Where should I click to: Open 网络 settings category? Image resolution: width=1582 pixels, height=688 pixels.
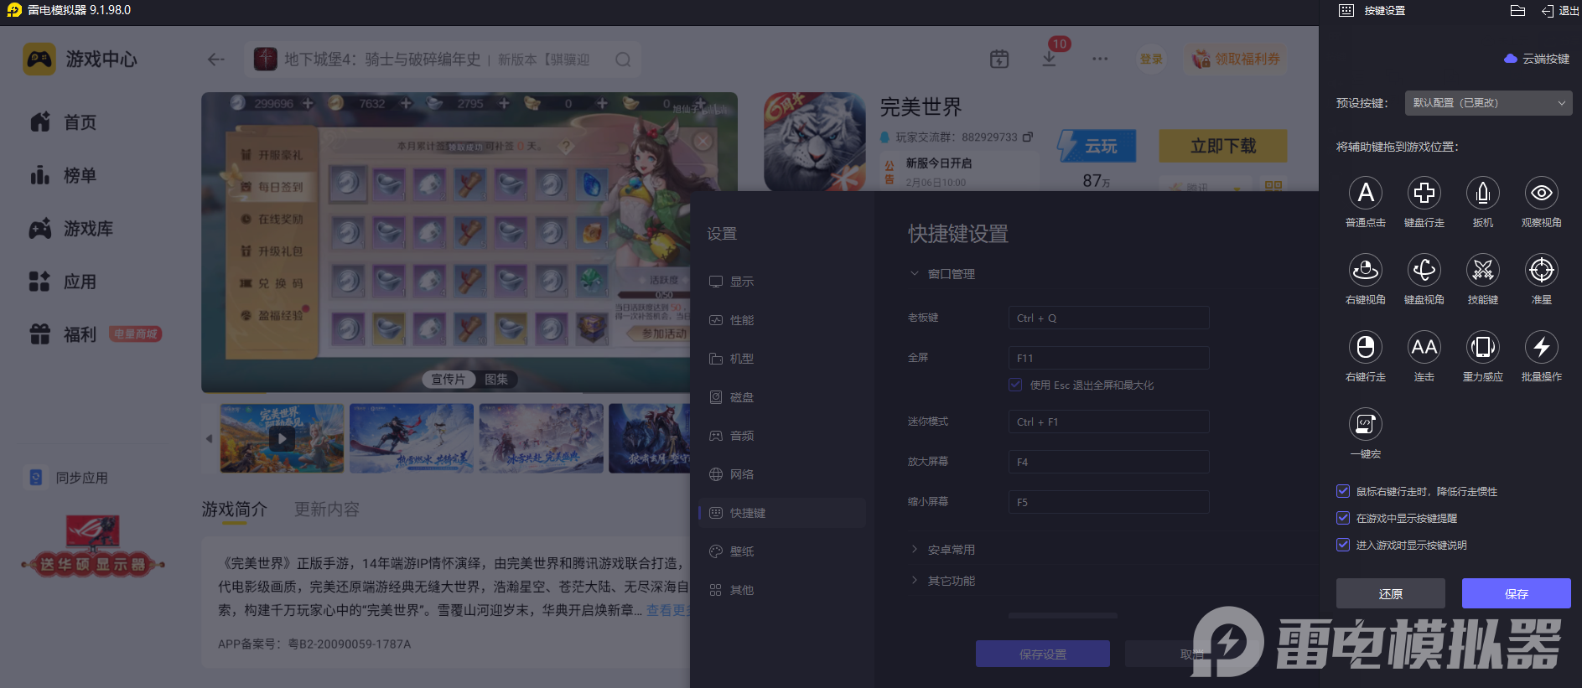pyautogui.click(x=781, y=474)
